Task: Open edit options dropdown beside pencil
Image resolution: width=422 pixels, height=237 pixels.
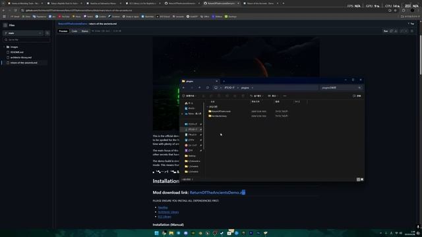Action: coord(406,31)
